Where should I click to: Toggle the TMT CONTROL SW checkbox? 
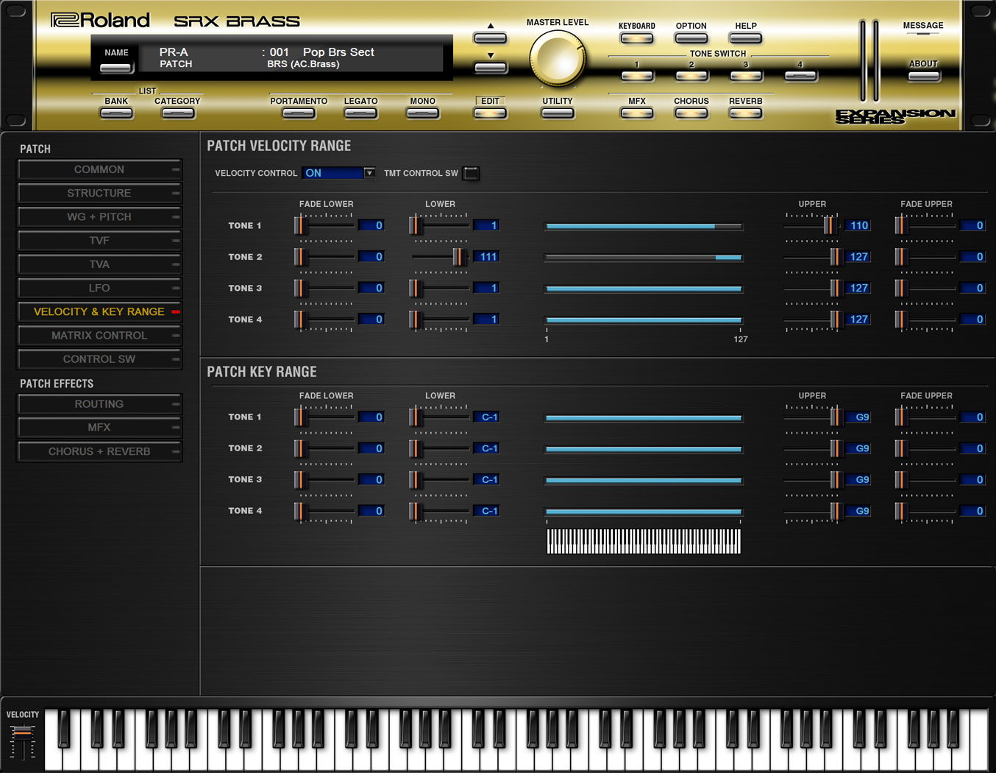tap(471, 174)
